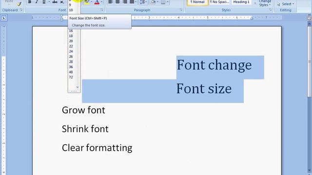Click in the "Grow font" line

(83, 110)
